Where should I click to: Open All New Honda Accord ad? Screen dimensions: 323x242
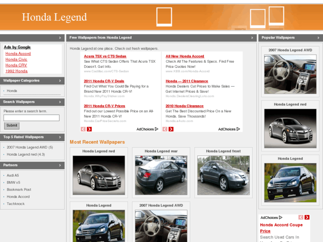coord(185,56)
